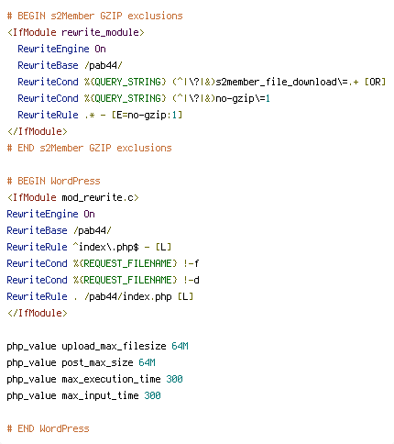The height and width of the screenshot is (444, 394).
Task: Click the '# BEGIN s2Member GZIP exclusions' comment
Action: click(x=94, y=16)
